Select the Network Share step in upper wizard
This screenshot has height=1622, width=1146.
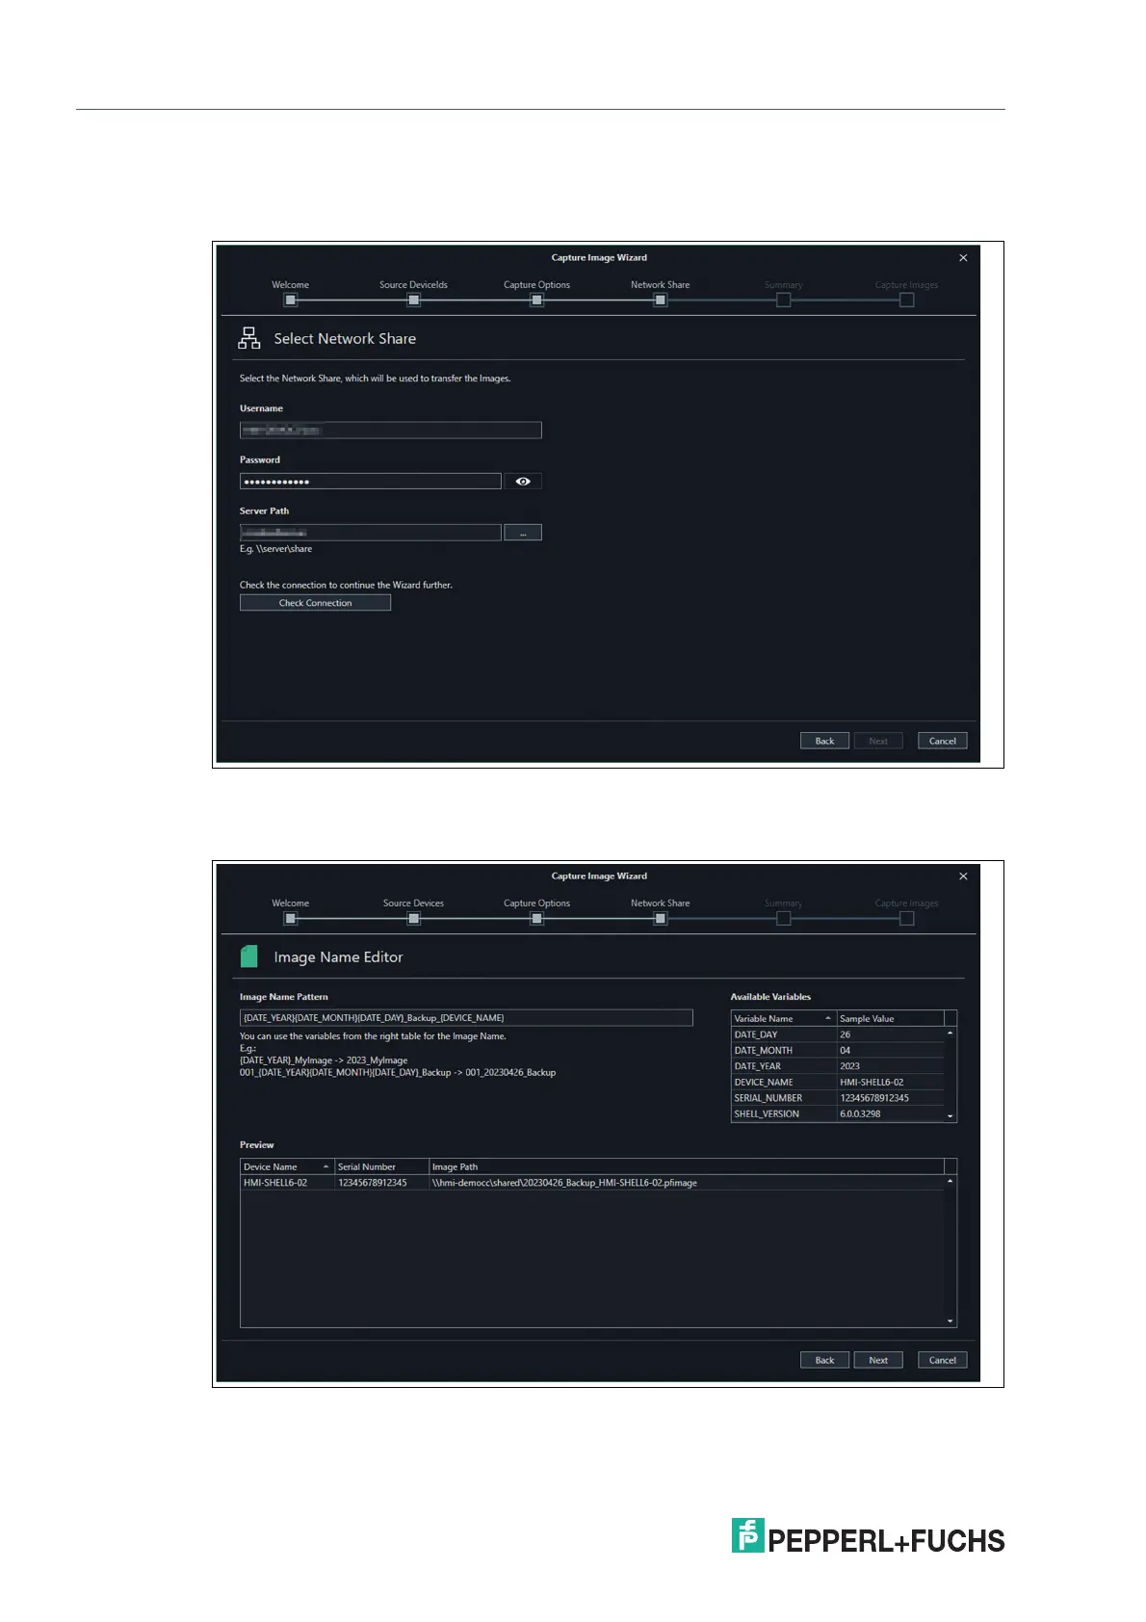[660, 300]
